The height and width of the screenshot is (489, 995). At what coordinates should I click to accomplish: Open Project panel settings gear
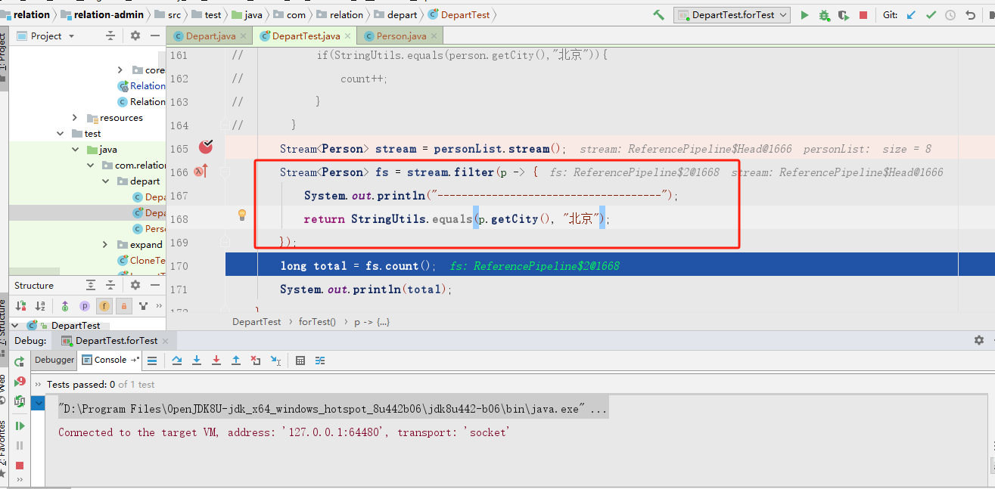(x=135, y=36)
